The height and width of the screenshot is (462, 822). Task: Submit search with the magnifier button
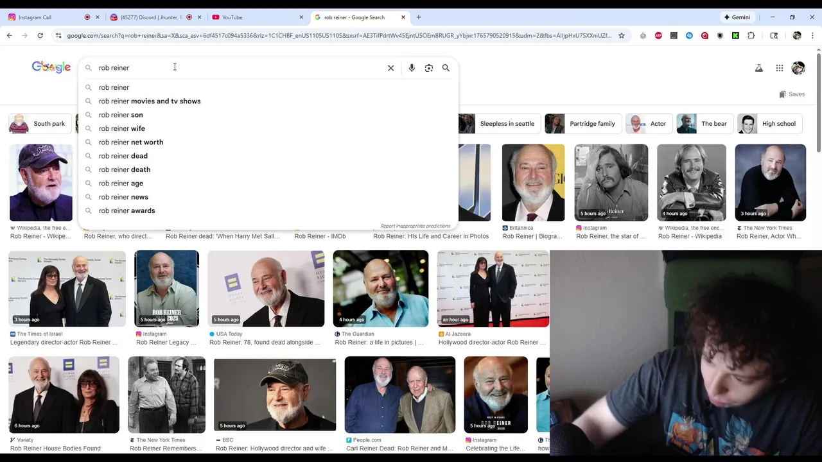coord(446,68)
